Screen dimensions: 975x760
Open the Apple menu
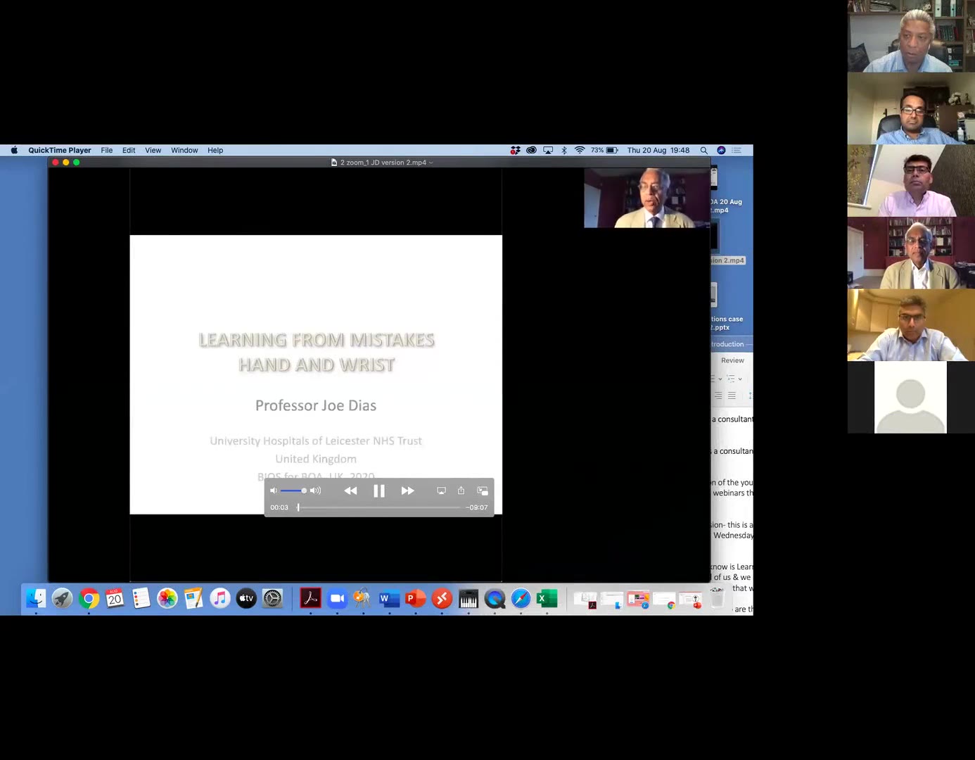14,151
